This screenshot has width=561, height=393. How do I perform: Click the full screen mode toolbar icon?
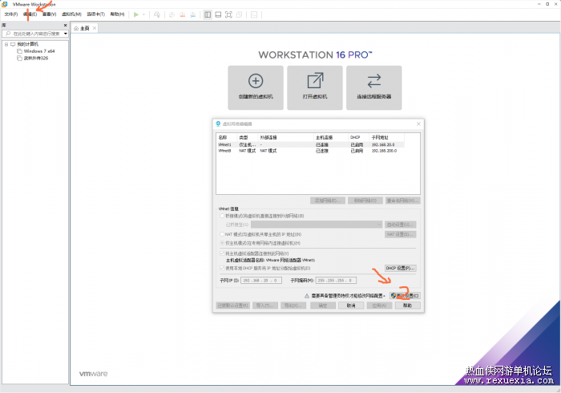click(x=228, y=14)
